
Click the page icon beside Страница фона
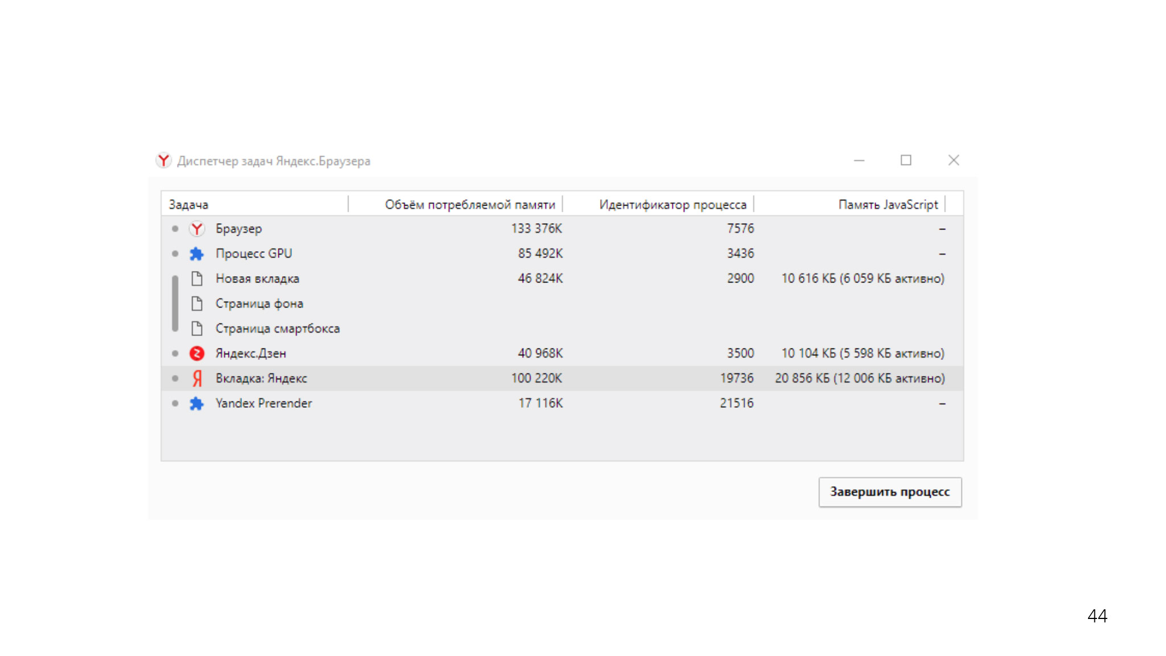pos(197,304)
